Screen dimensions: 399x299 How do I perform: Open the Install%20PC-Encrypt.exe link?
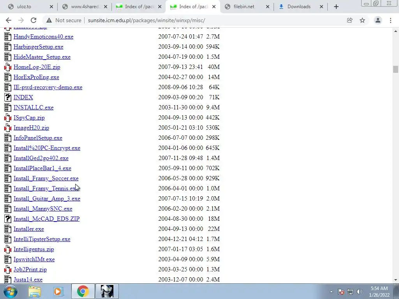click(47, 148)
